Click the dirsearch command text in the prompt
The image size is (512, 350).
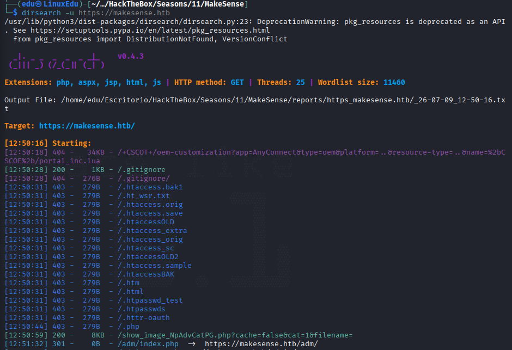click(x=96, y=13)
